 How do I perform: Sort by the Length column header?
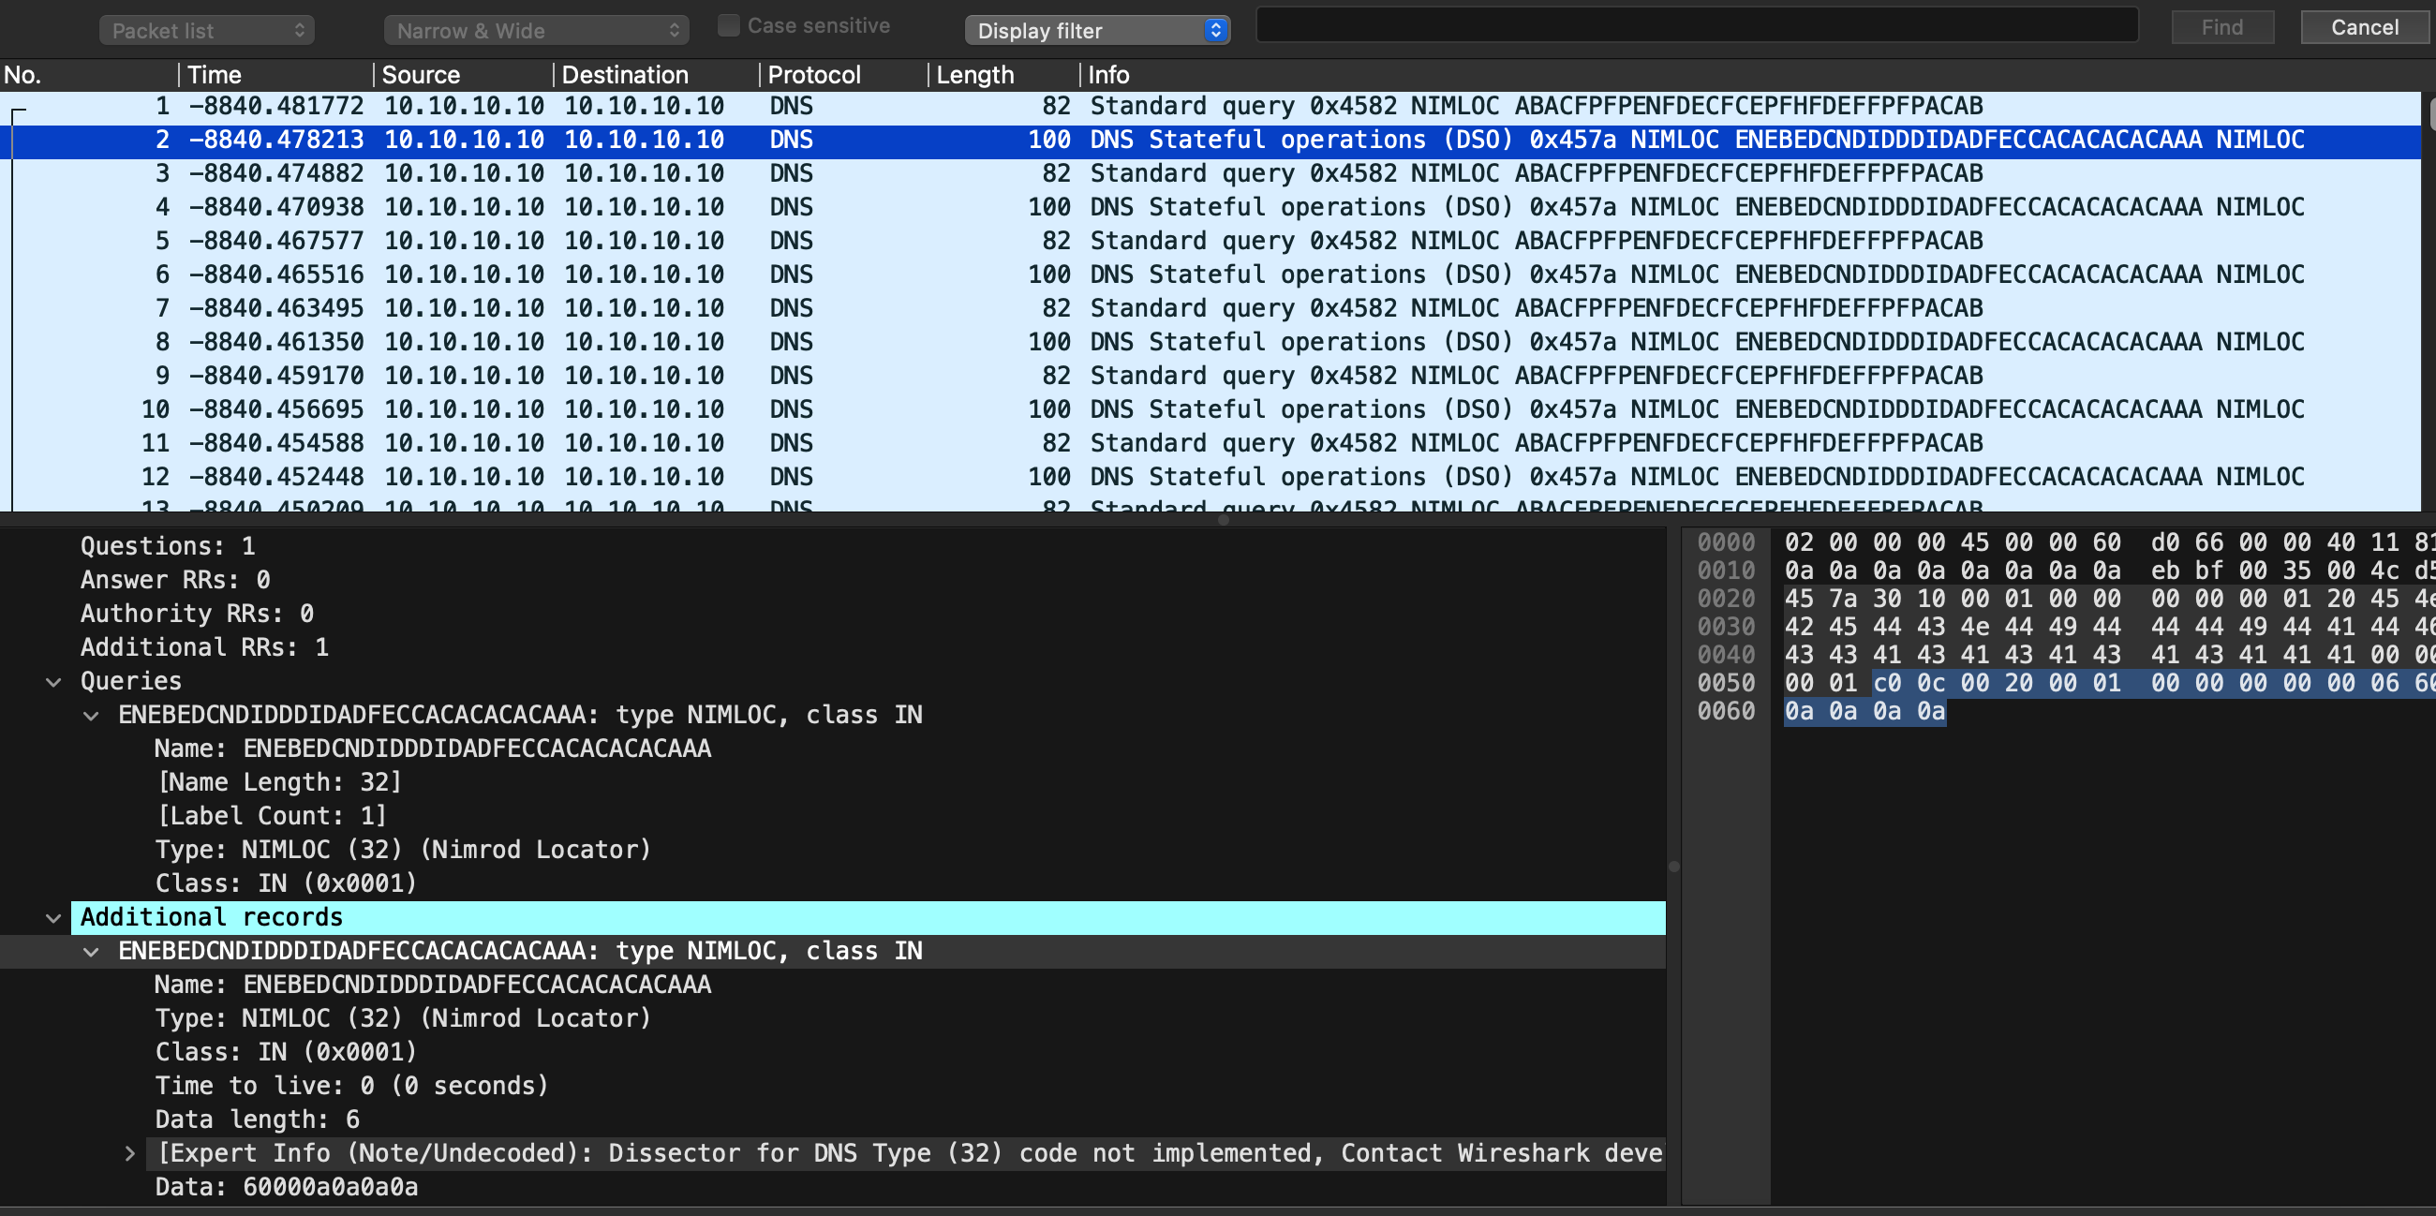pyautogui.click(x=1004, y=75)
